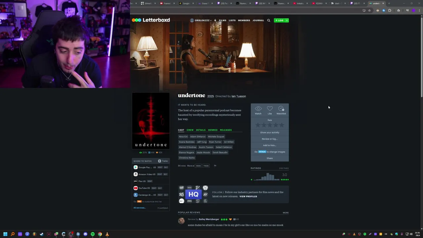Open the LISTS menu item
423x238 pixels.
point(232,20)
